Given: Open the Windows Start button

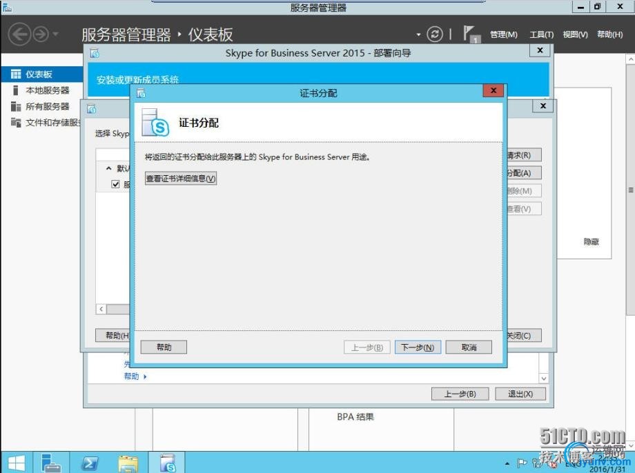Looking at the screenshot, I should tap(16, 463).
